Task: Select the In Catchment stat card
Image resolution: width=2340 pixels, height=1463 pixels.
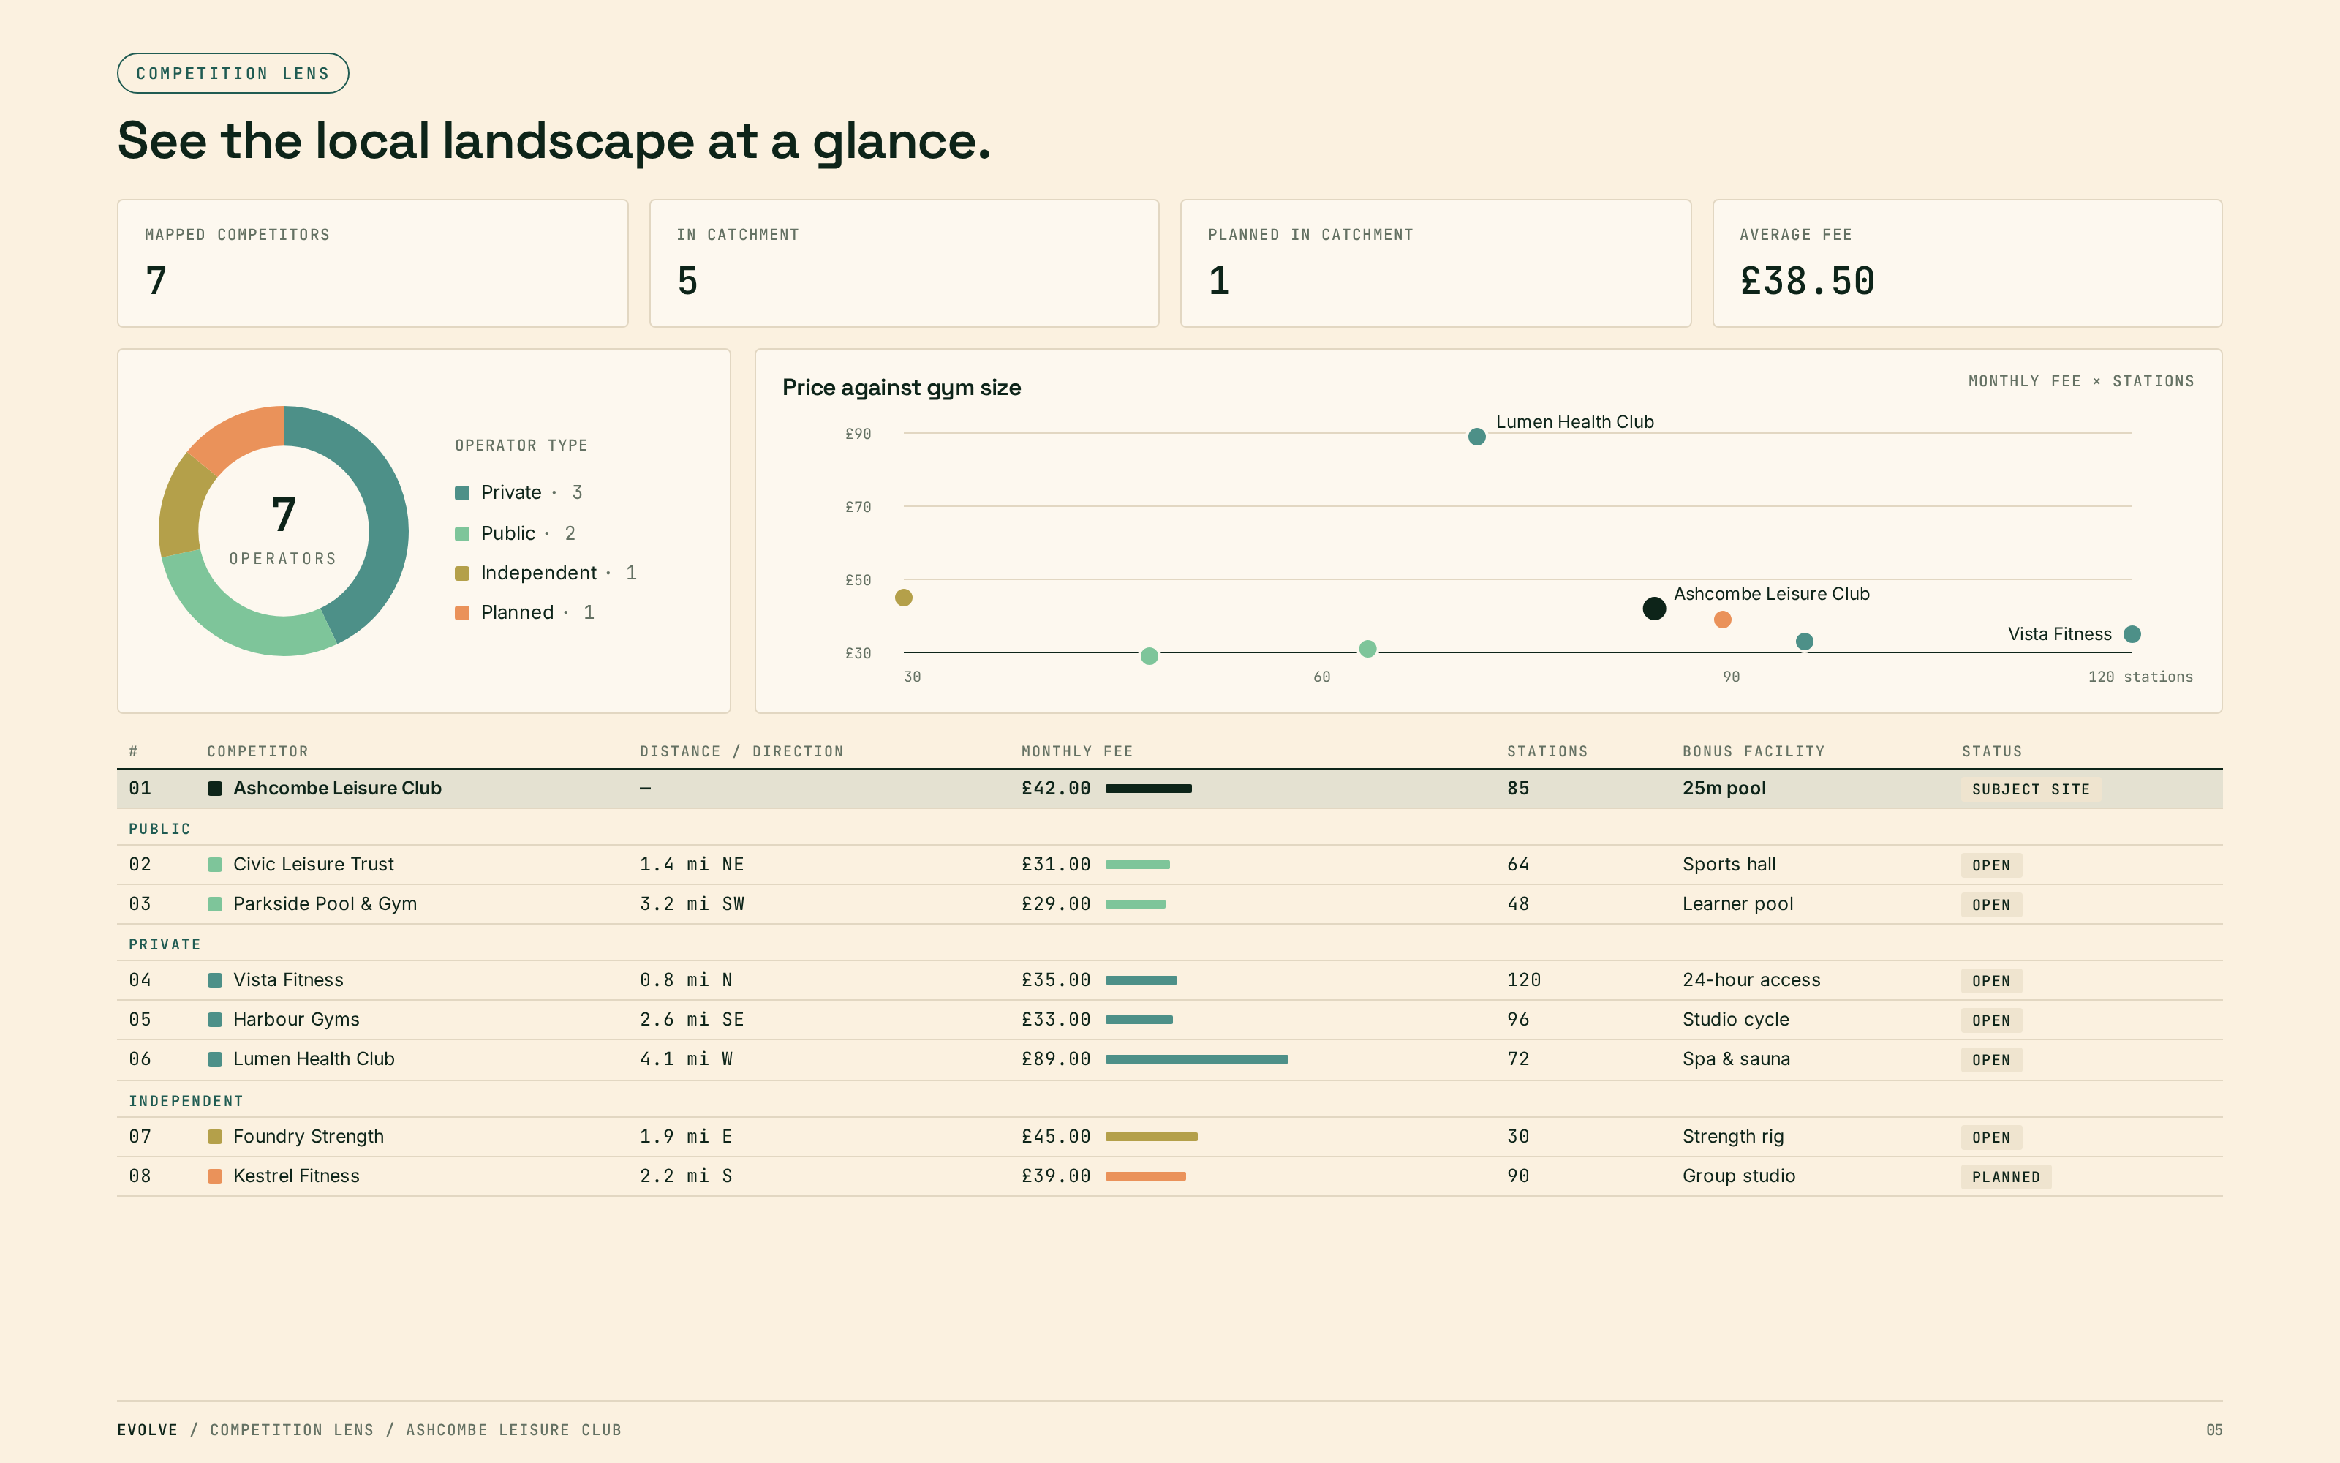Action: click(x=904, y=263)
